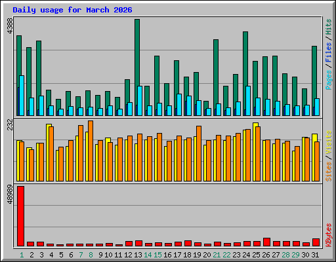Screen dimensions: 336x262
Task: Click the orange visits bar for day 8
Action: [x=91, y=151]
